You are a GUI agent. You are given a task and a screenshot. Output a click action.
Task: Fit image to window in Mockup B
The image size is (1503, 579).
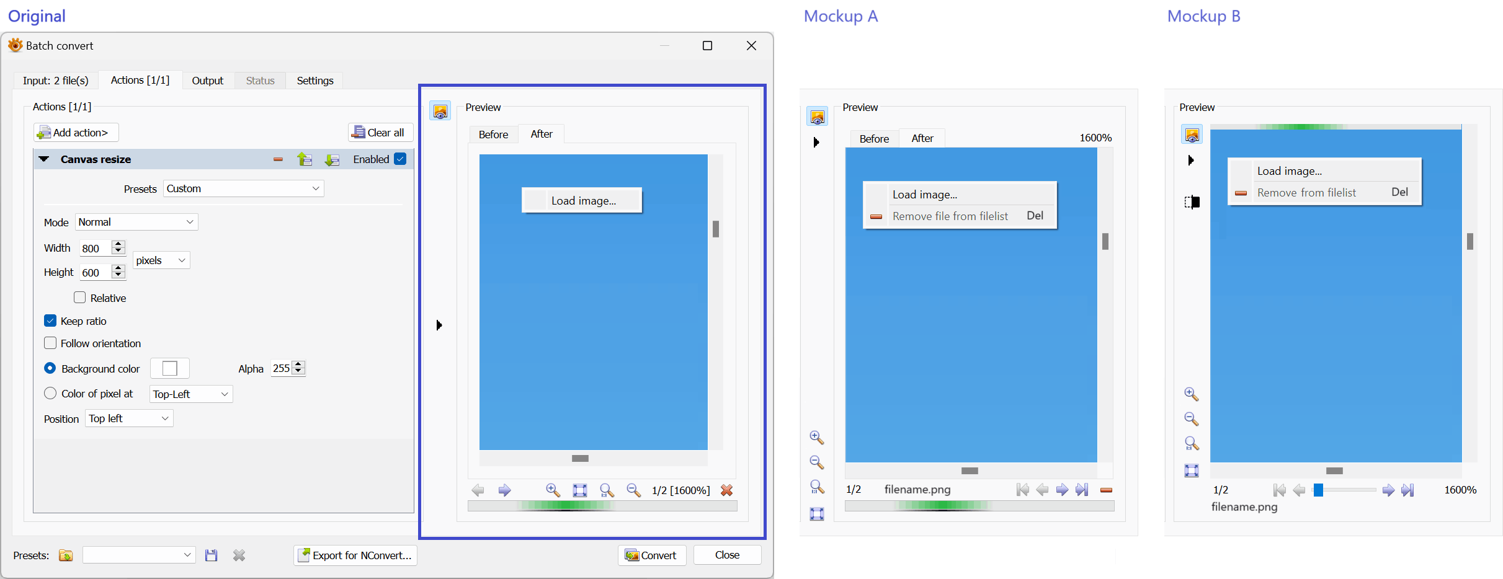click(x=1192, y=471)
